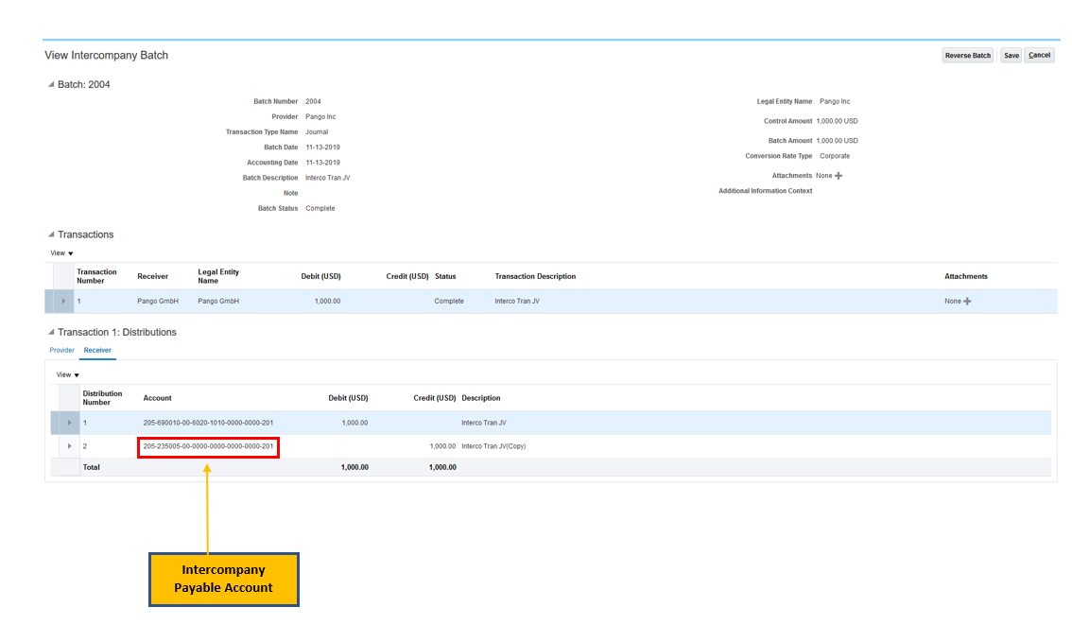Collapse the Batch: 2004 section
Screen dimensions: 1072x642
51,85
